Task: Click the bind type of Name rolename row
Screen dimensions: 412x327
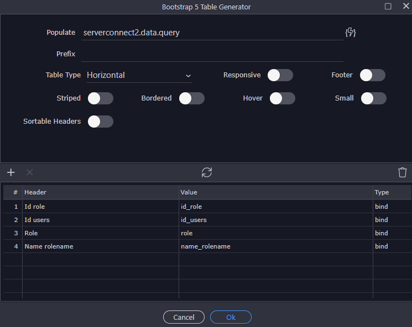Action: coord(392,246)
